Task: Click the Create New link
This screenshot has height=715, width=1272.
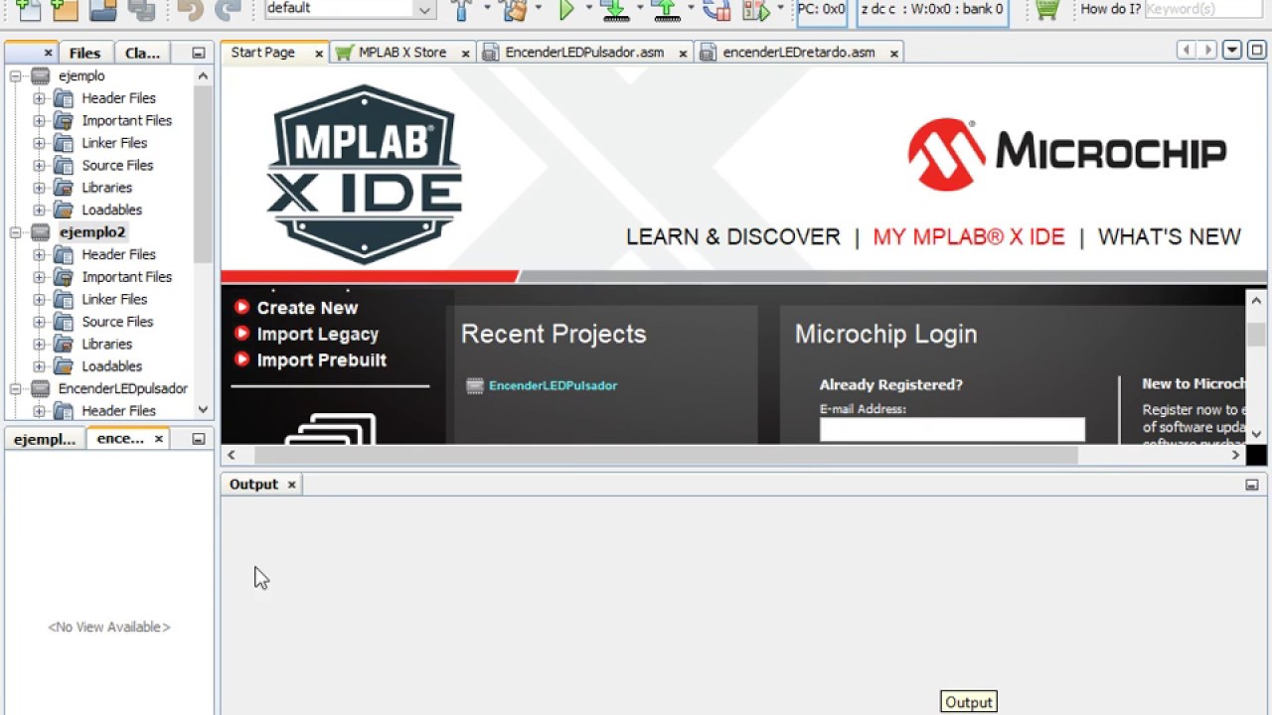Action: point(307,308)
